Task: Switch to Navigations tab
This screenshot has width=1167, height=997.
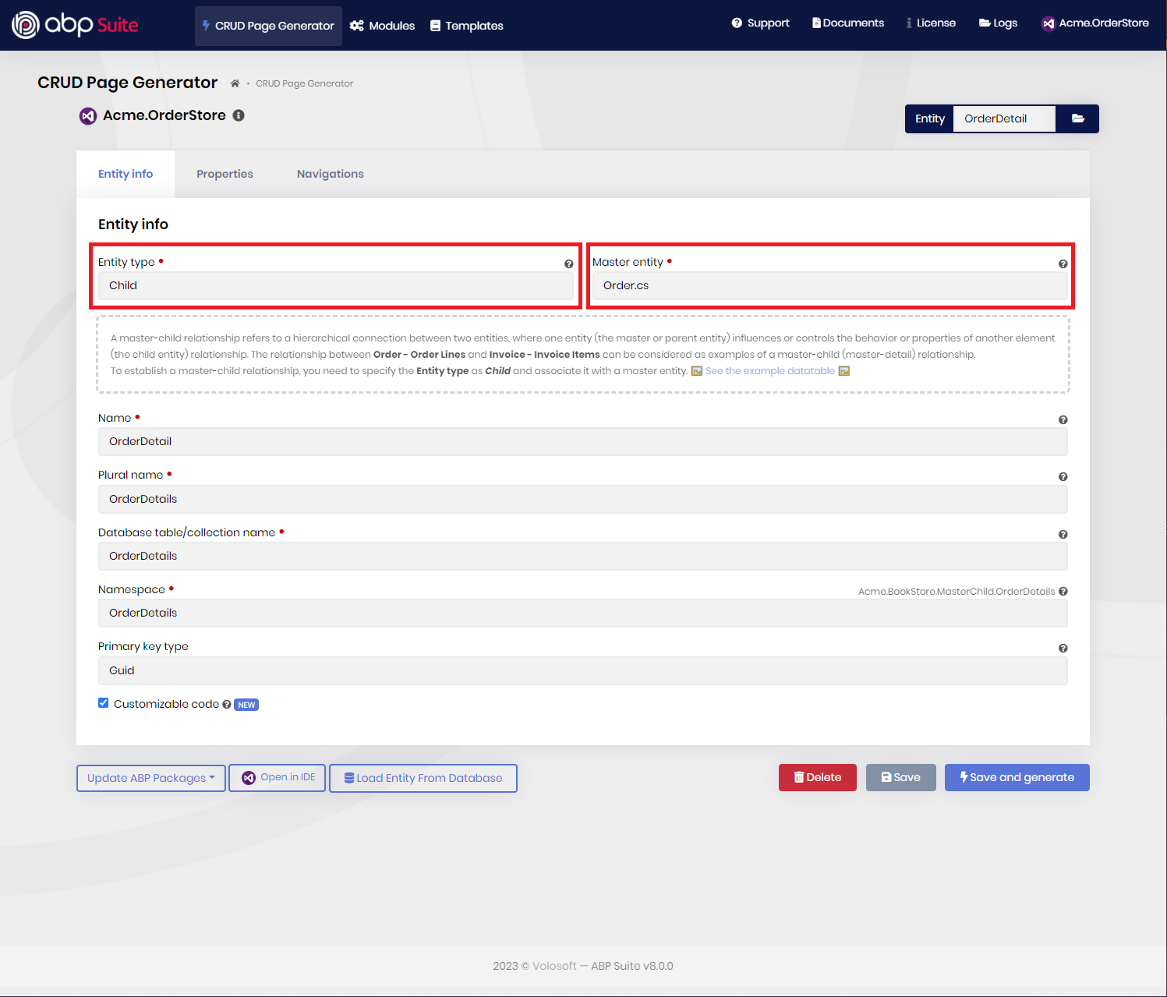Action: click(x=331, y=174)
